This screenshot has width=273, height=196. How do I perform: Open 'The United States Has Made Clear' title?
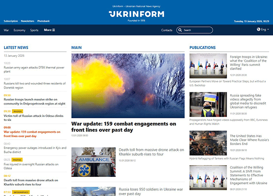(x=249, y=140)
